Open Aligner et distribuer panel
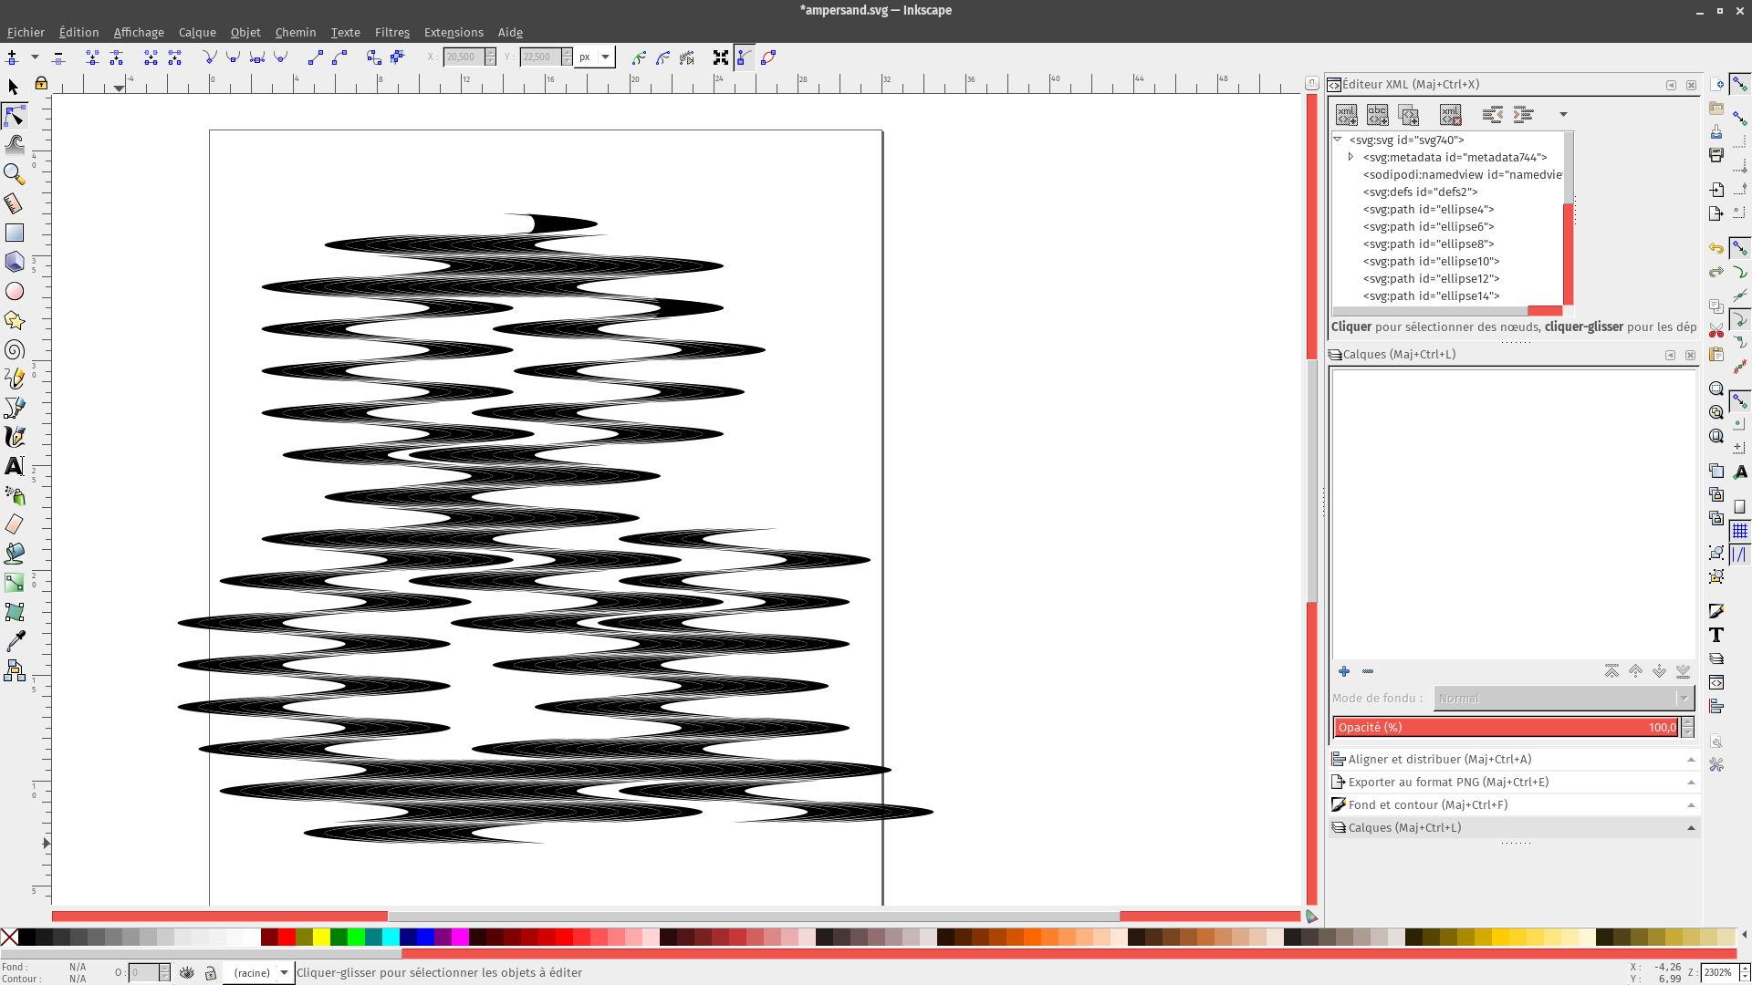The height and width of the screenshot is (985, 1752). tap(1439, 759)
